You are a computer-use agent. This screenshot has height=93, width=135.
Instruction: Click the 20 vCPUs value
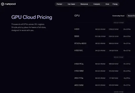tap(127, 71)
